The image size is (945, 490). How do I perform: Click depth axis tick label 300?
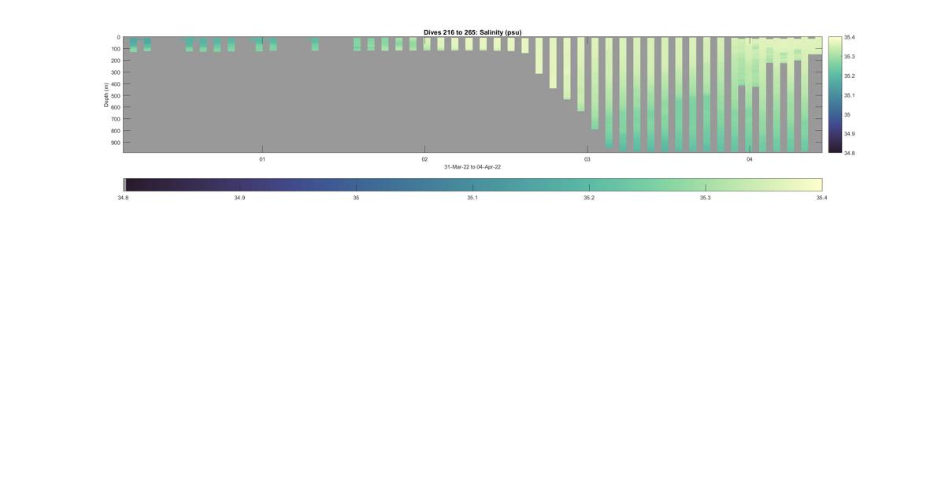click(x=115, y=72)
